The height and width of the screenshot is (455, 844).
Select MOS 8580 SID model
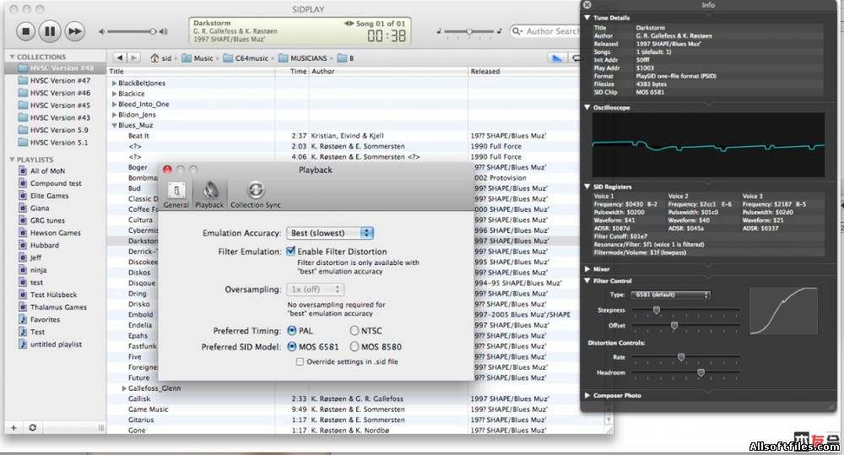[x=354, y=347]
